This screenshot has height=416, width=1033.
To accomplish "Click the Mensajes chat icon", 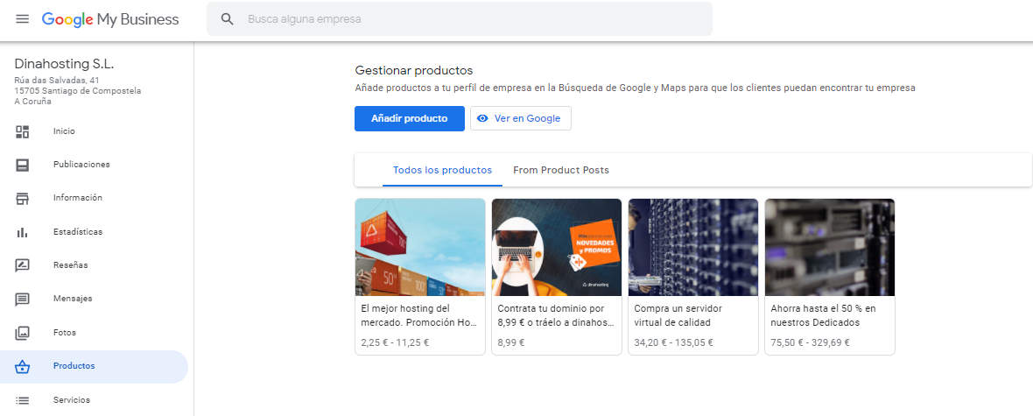I will point(23,300).
